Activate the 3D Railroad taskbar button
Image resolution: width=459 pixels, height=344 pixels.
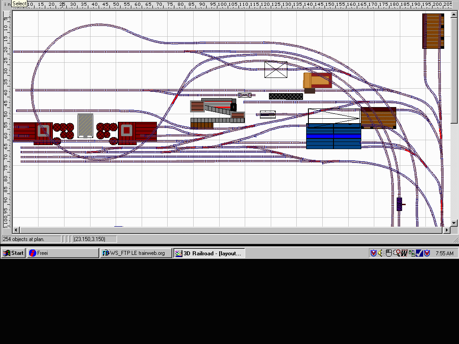click(x=209, y=253)
